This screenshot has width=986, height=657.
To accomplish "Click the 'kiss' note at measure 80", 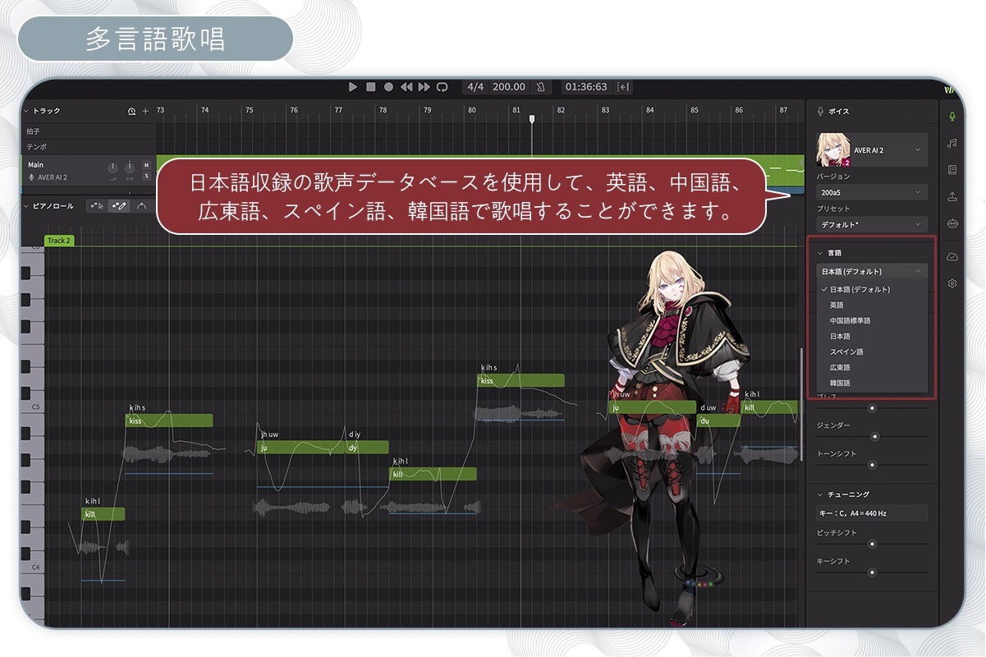I will [521, 380].
